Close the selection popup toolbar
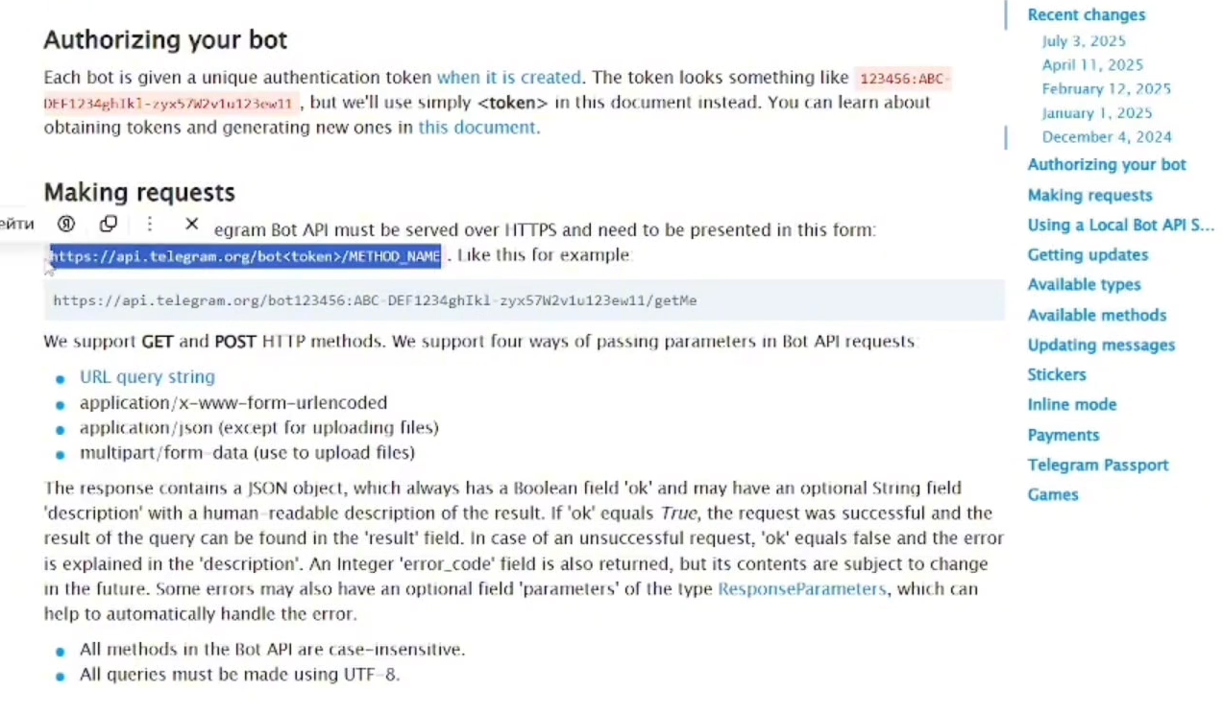The height and width of the screenshot is (715, 1223). 192,224
